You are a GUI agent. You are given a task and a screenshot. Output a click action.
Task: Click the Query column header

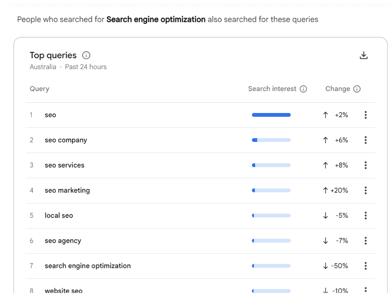[x=40, y=89]
